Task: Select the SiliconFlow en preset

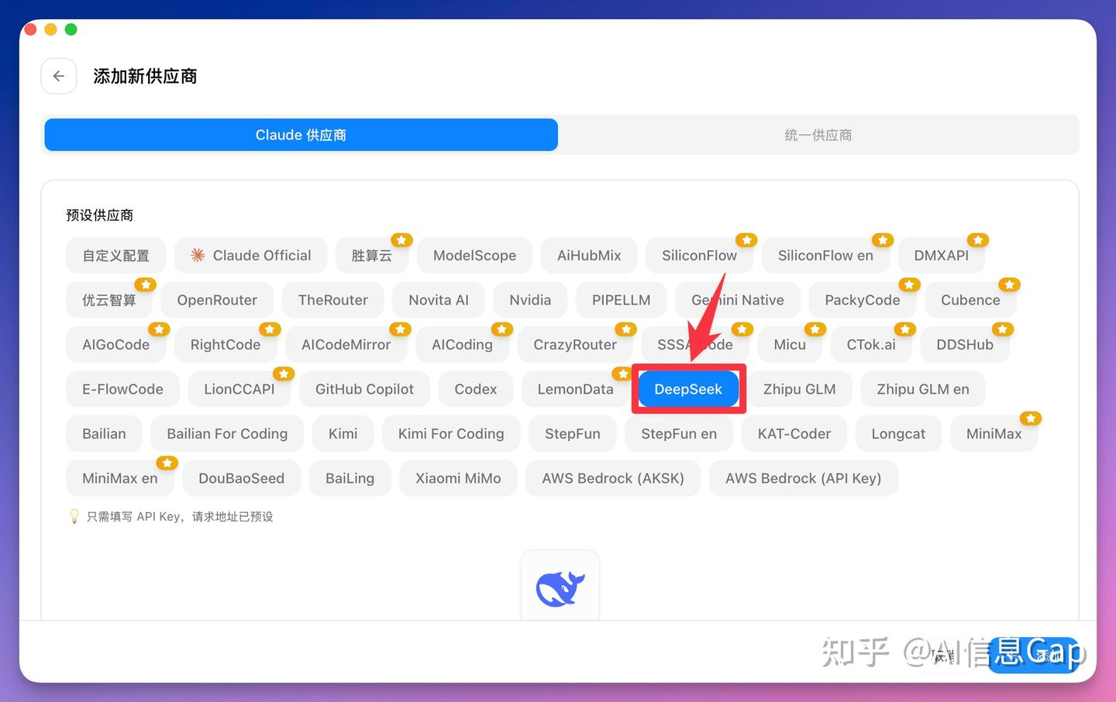Action: (x=825, y=256)
